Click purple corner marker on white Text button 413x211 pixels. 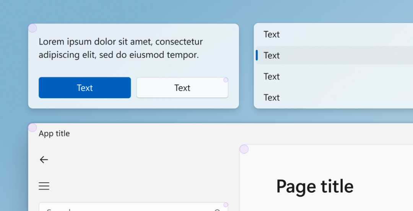(x=226, y=80)
